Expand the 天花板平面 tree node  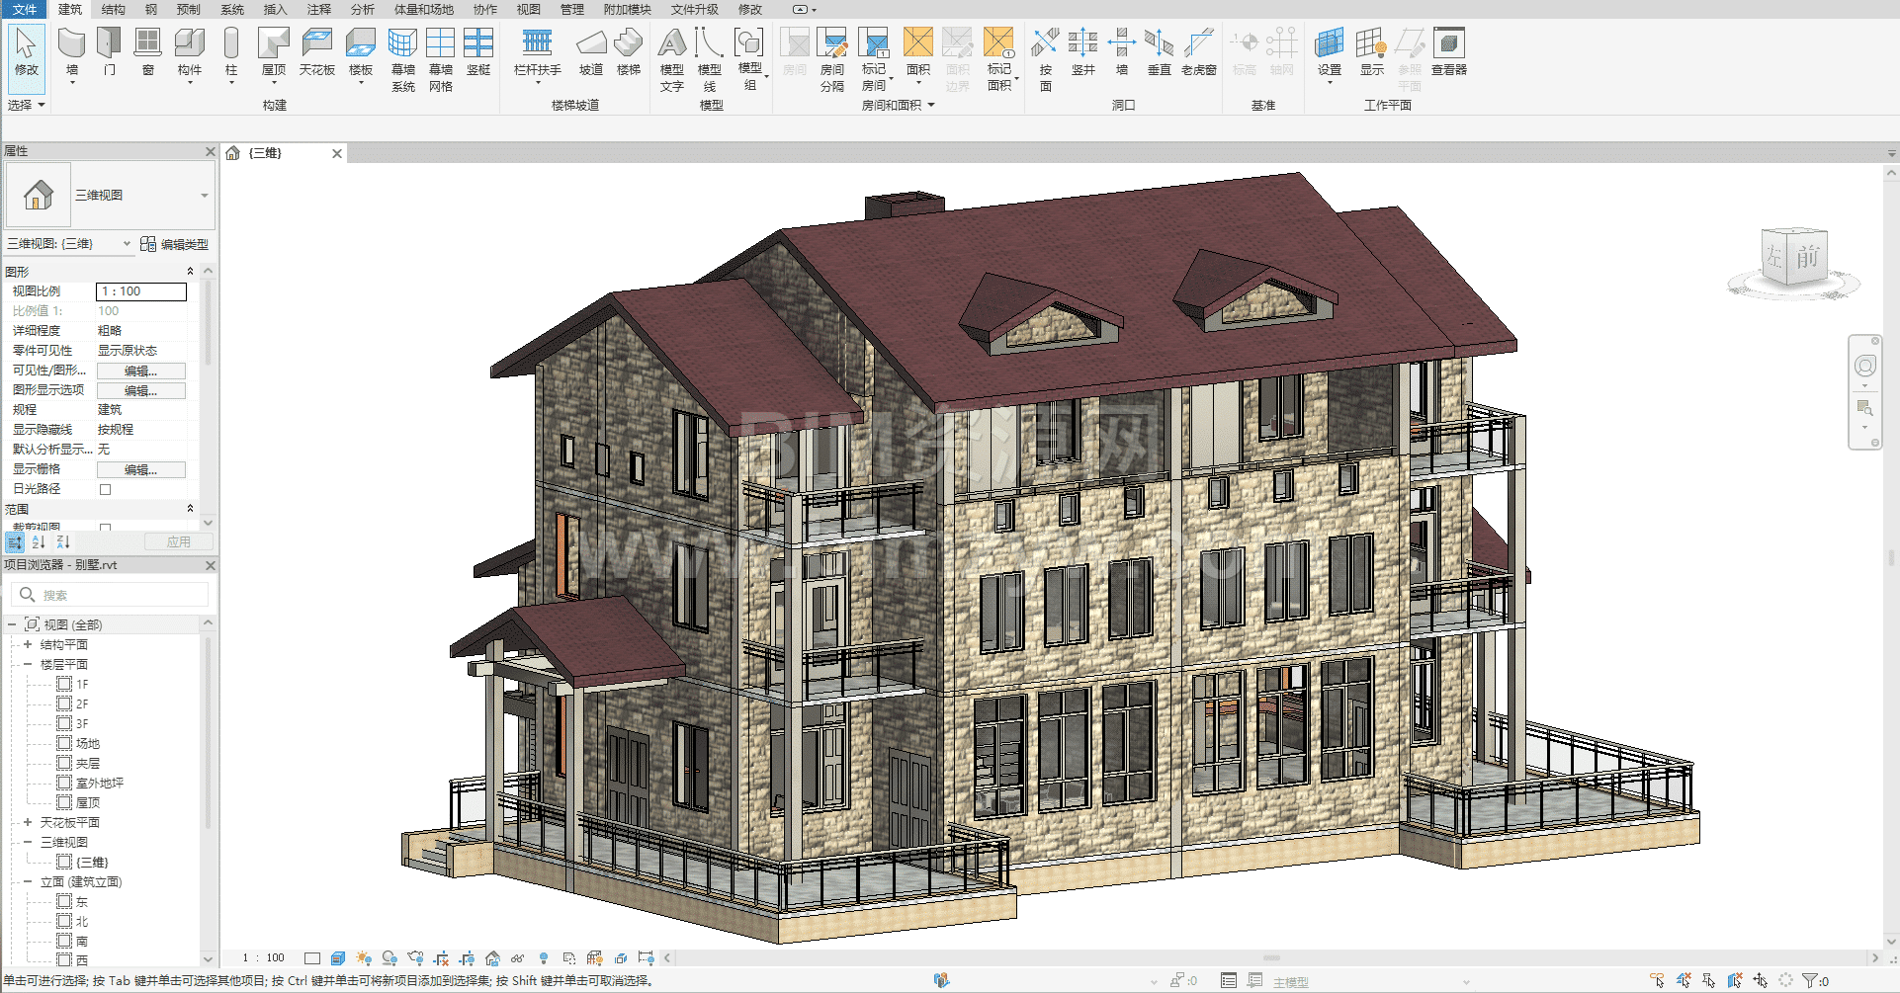pyautogui.click(x=28, y=822)
